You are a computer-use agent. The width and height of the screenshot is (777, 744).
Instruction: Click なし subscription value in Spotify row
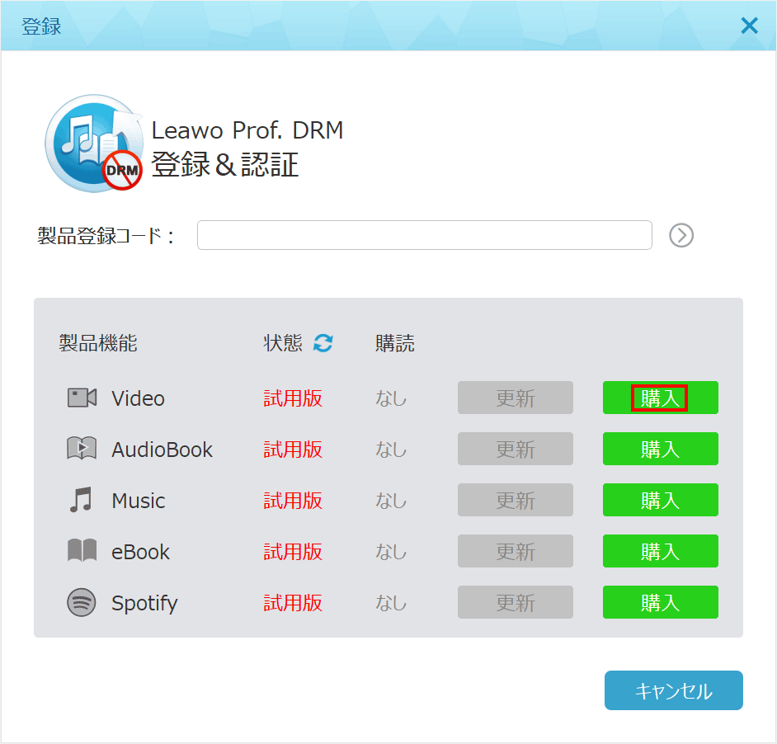point(391,603)
